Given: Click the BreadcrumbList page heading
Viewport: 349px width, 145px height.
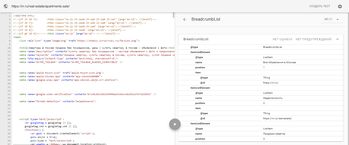Looking at the screenshot, I should point(206,19).
